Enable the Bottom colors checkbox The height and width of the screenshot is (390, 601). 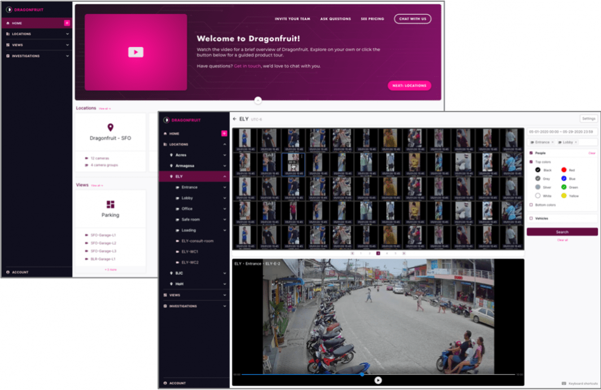click(531, 205)
